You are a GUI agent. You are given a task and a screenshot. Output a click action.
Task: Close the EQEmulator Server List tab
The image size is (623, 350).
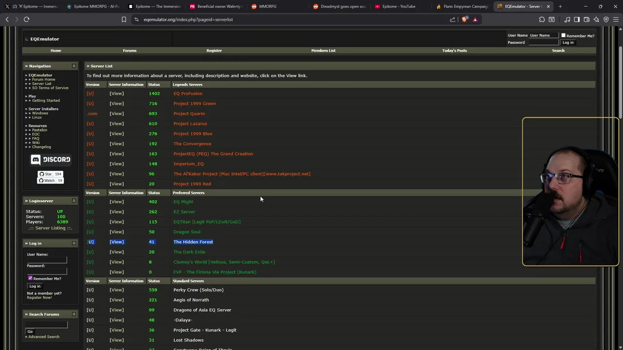[548, 6]
